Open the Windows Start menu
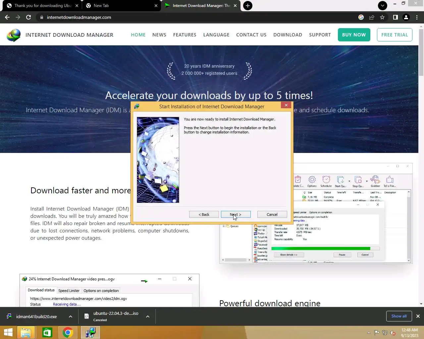Viewport: 424px width, 339px height. (8, 332)
